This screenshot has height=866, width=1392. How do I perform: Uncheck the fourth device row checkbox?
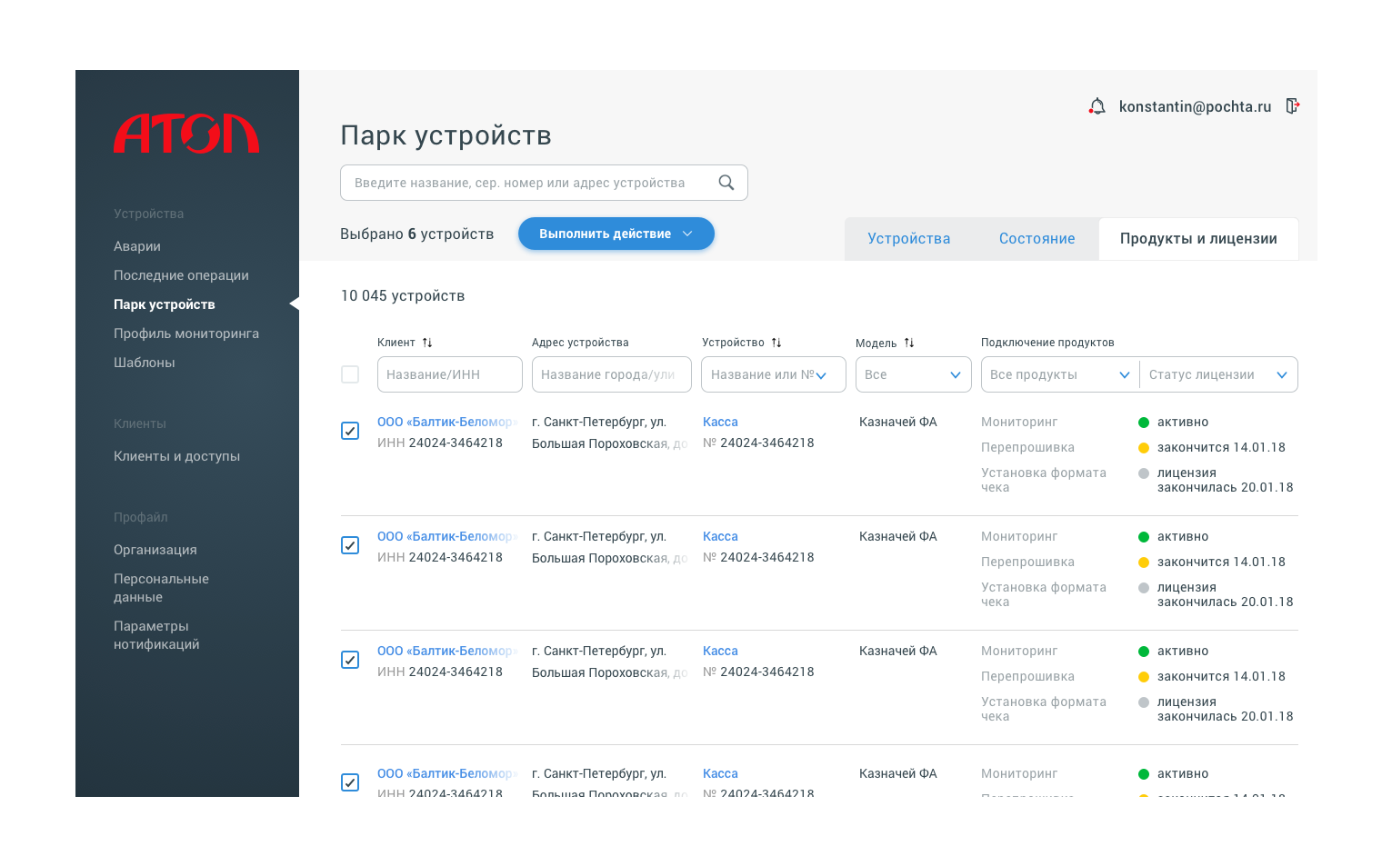350,782
